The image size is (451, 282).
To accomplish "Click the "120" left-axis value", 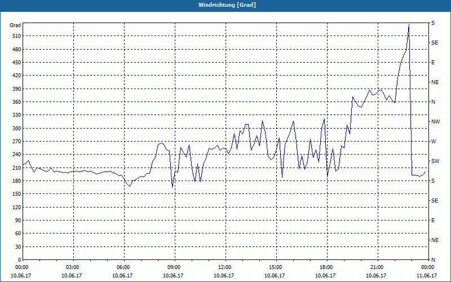I will [x=16, y=207].
